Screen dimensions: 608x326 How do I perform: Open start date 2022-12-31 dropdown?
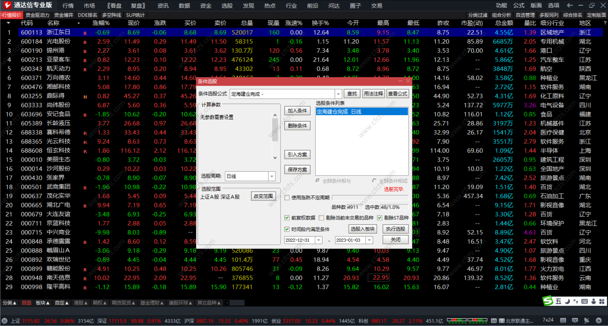319,240
